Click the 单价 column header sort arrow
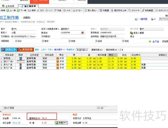 [116, 55]
